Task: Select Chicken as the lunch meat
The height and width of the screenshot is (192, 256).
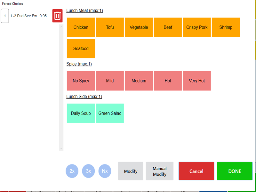Action: pyautogui.click(x=81, y=27)
